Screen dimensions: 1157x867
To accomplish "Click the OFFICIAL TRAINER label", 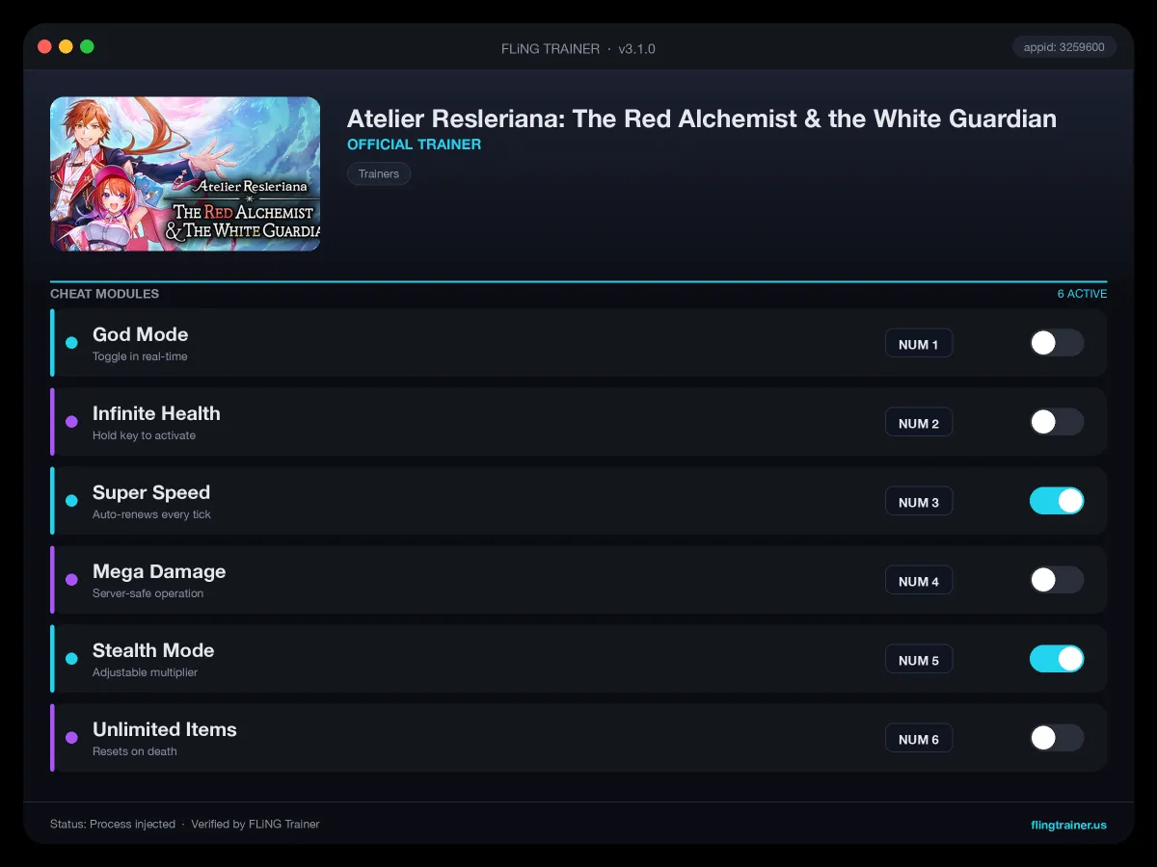I will tap(414, 144).
